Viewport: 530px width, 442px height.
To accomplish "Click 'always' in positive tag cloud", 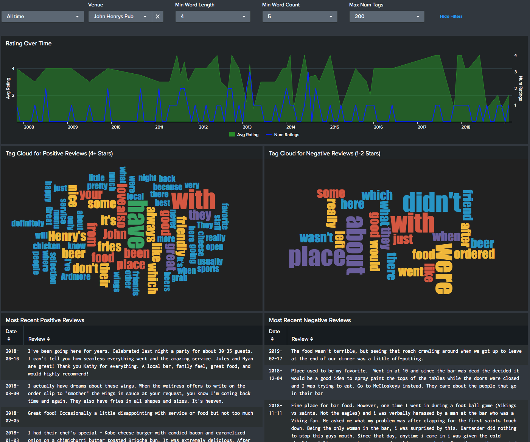I will 151,224.
